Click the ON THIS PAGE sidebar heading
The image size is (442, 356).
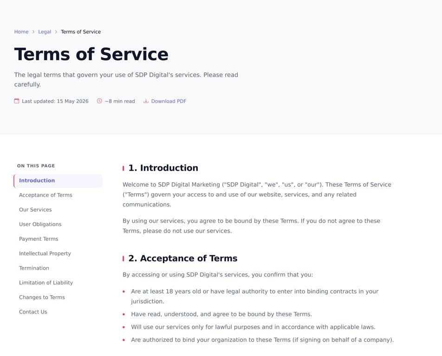[x=36, y=166]
